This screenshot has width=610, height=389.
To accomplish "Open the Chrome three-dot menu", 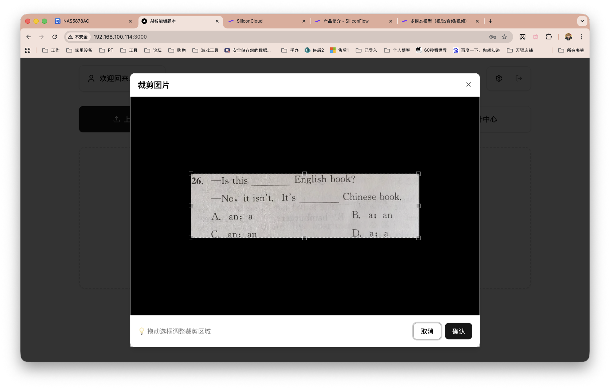I will (x=582, y=37).
